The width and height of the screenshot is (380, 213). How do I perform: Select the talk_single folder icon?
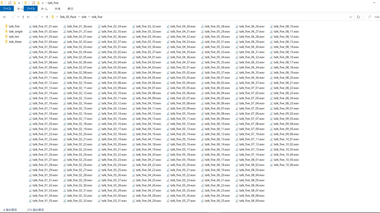pos(6,31)
